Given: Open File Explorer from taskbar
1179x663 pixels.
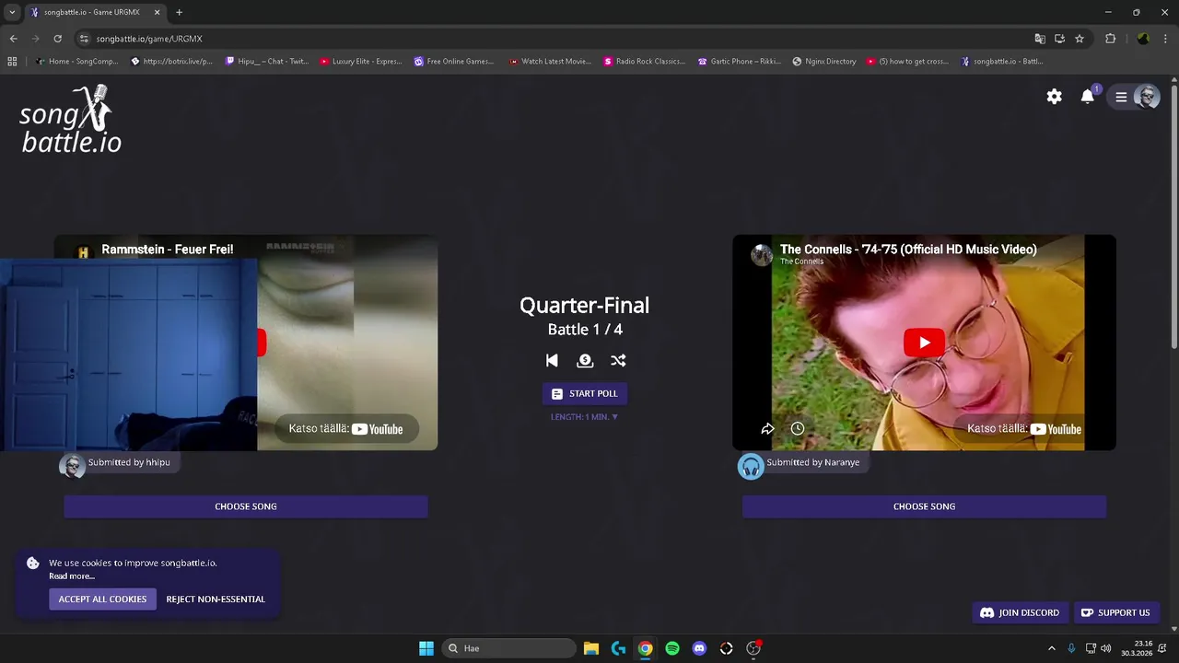Looking at the screenshot, I should coord(591,648).
